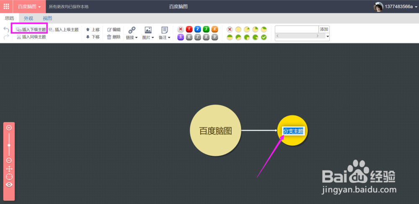The image size is (419, 204).
Task: Click the 添加 button
Action: pyautogui.click(x=324, y=29)
